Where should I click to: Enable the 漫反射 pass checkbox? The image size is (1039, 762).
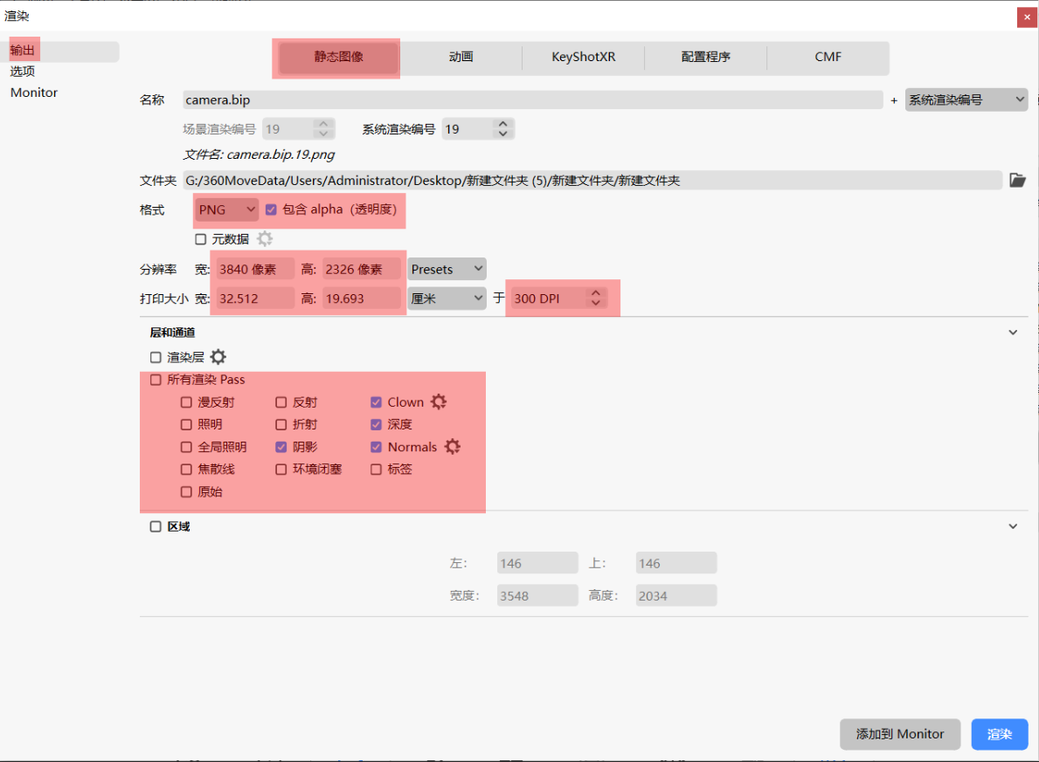pyautogui.click(x=186, y=402)
